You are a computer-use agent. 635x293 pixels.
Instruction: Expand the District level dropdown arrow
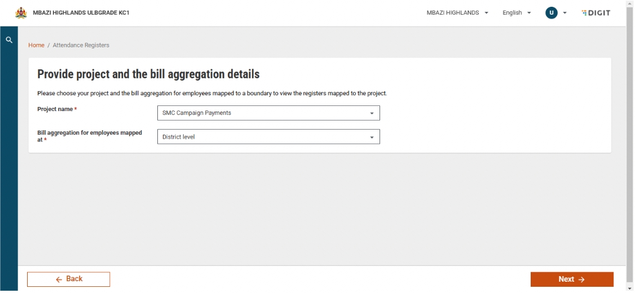click(372, 137)
